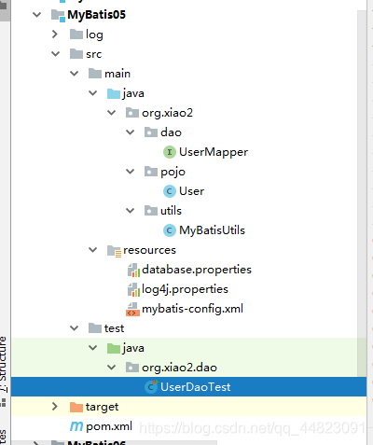
Task: Click the User class icon
Action: point(170,191)
